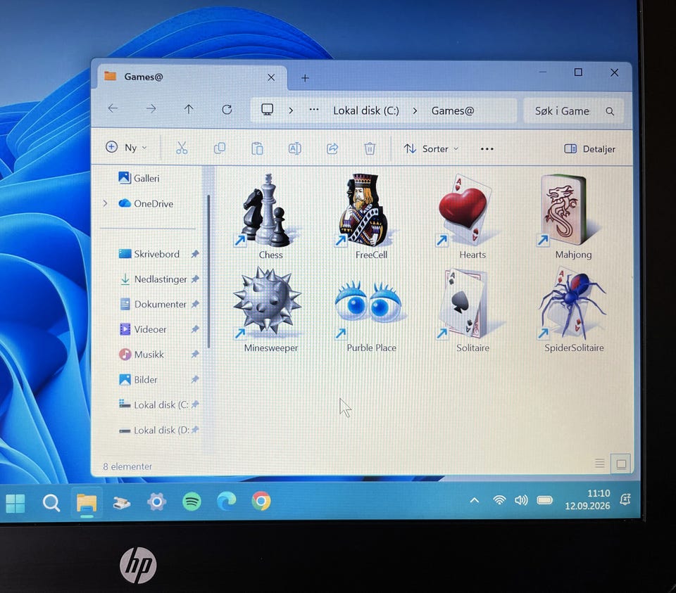Switch to details list view icon
This screenshot has height=593, width=676.
[599, 464]
